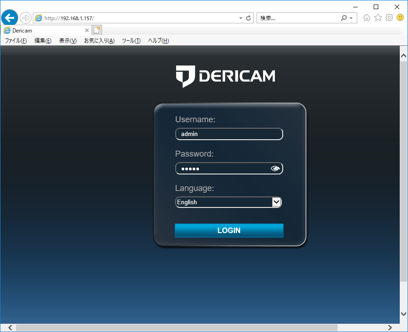Open the address bar history dropdown arrow

tap(241, 18)
